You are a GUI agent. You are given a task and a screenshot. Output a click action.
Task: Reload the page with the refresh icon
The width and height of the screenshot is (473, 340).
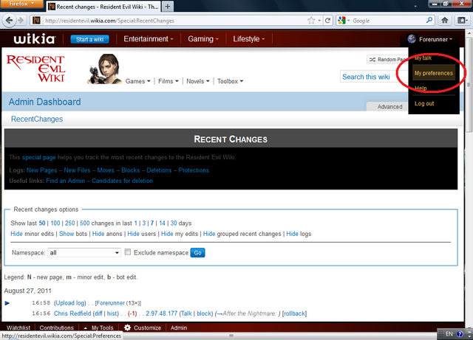[x=327, y=21]
